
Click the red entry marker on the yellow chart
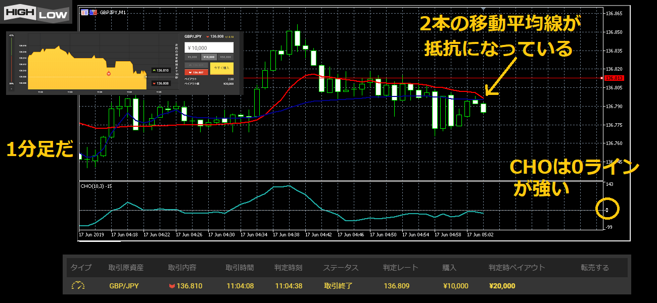tap(108, 74)
